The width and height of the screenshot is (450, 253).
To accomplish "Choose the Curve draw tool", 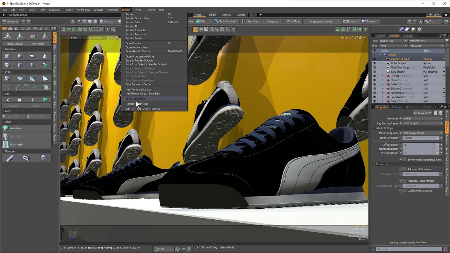I will 7,87.
